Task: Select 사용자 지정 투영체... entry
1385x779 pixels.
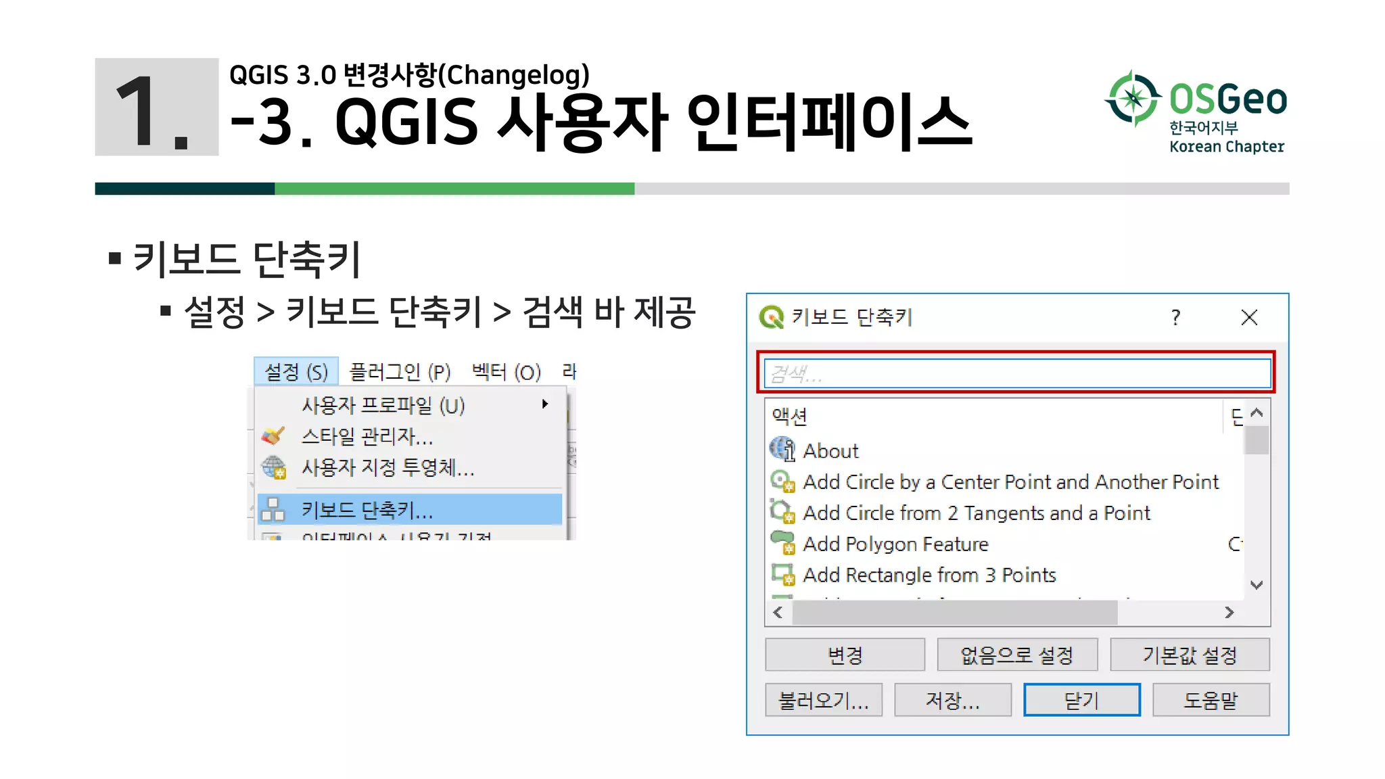Action: (410, 467)
